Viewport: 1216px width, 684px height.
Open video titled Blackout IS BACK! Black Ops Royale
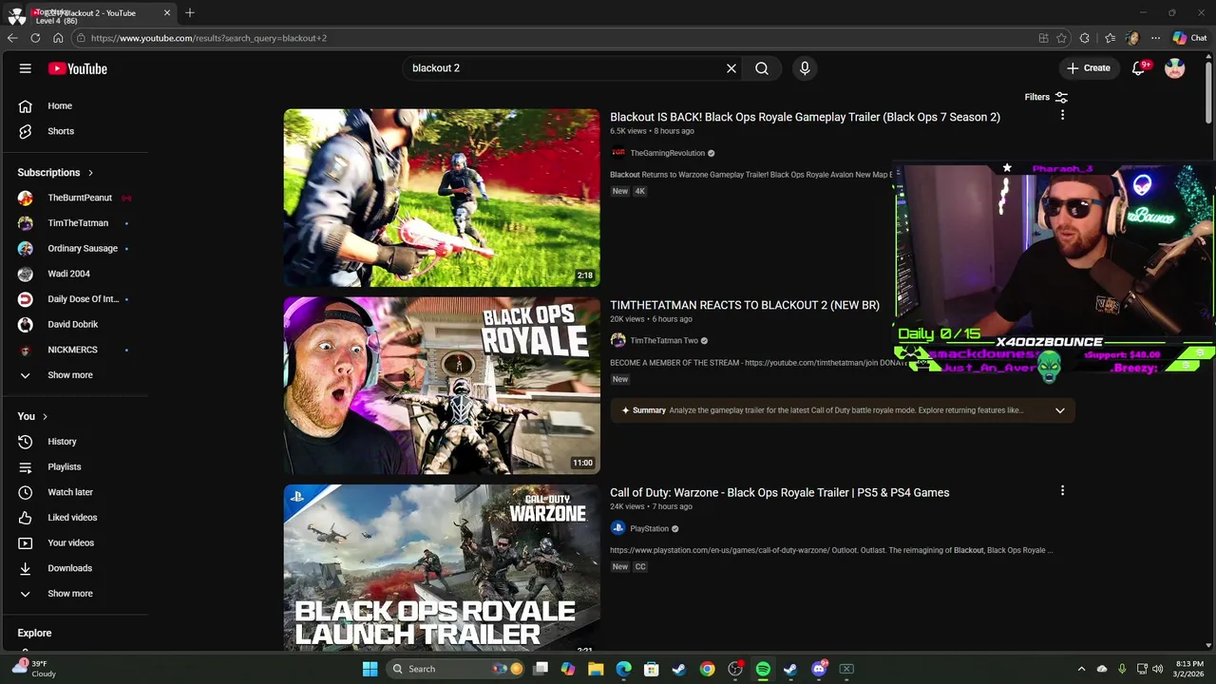click(805, 117)
